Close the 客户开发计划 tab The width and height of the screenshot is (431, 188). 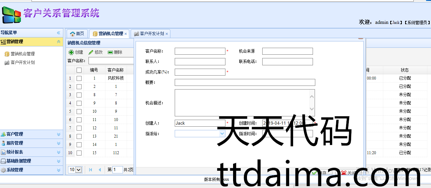167,34
